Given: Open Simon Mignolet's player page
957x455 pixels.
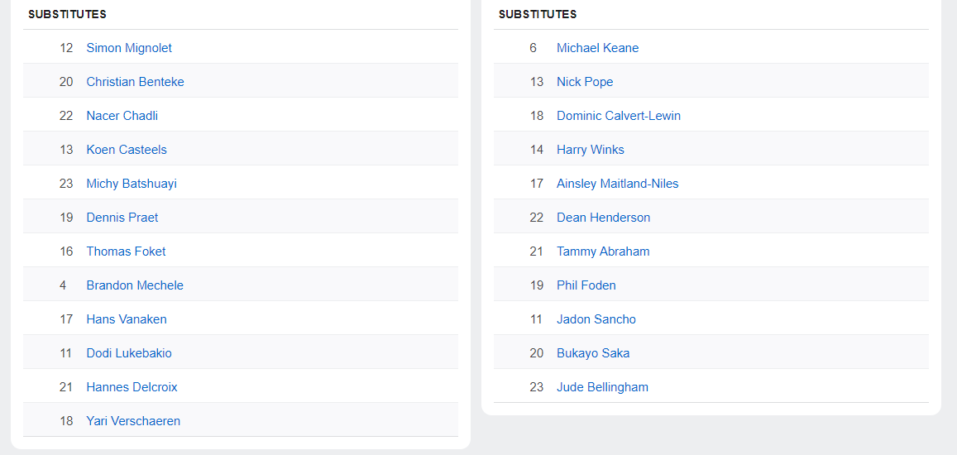Looking at the screenshot, I should (x=129, y=48).
